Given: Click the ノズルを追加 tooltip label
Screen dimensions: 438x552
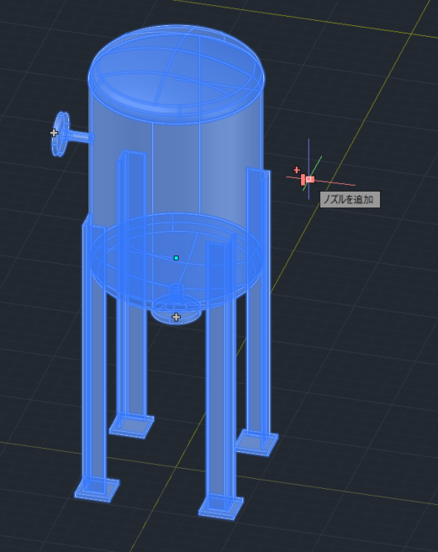Looking at the screenshot, I should (x=350, y=200).
